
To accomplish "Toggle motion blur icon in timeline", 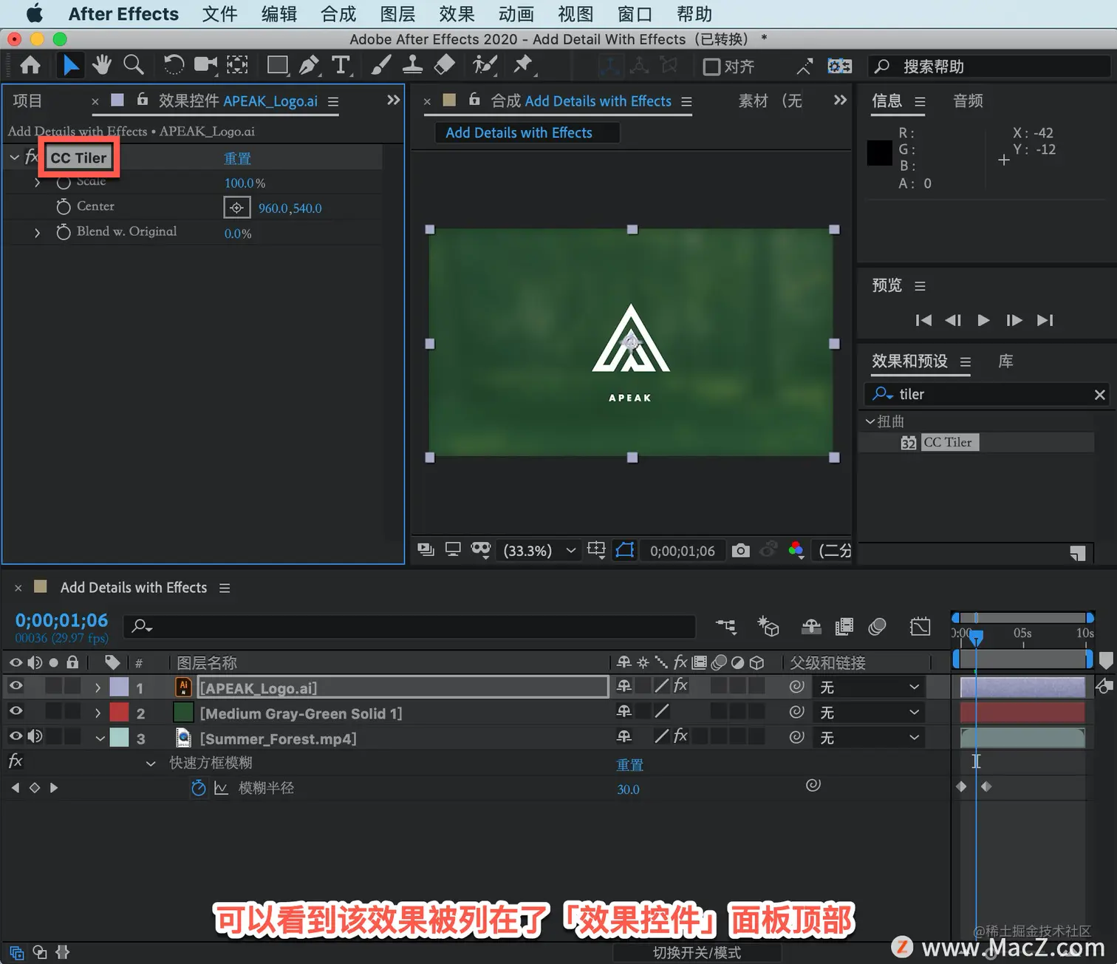I will (x=877, y=627).
